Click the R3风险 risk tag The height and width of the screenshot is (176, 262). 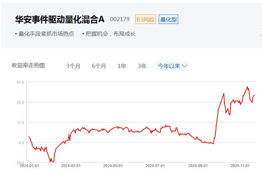coord(146,19)
